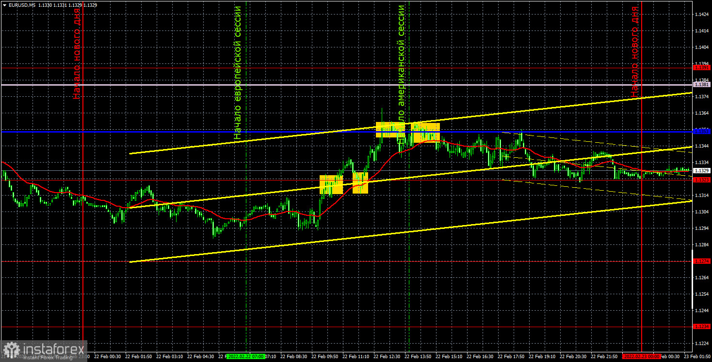Open the chart menu arrow beside EURUSD,M5
The height and width of the screenshot is (362, 712).
tap(4, 5)
